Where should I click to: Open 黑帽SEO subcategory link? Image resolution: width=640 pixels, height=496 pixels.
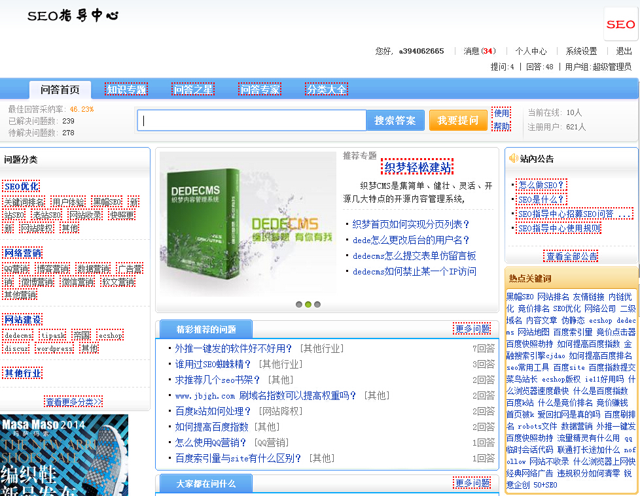[107, 202]
